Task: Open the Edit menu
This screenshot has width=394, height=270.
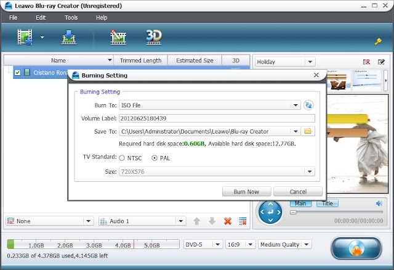Action: [x=41, y=18]
